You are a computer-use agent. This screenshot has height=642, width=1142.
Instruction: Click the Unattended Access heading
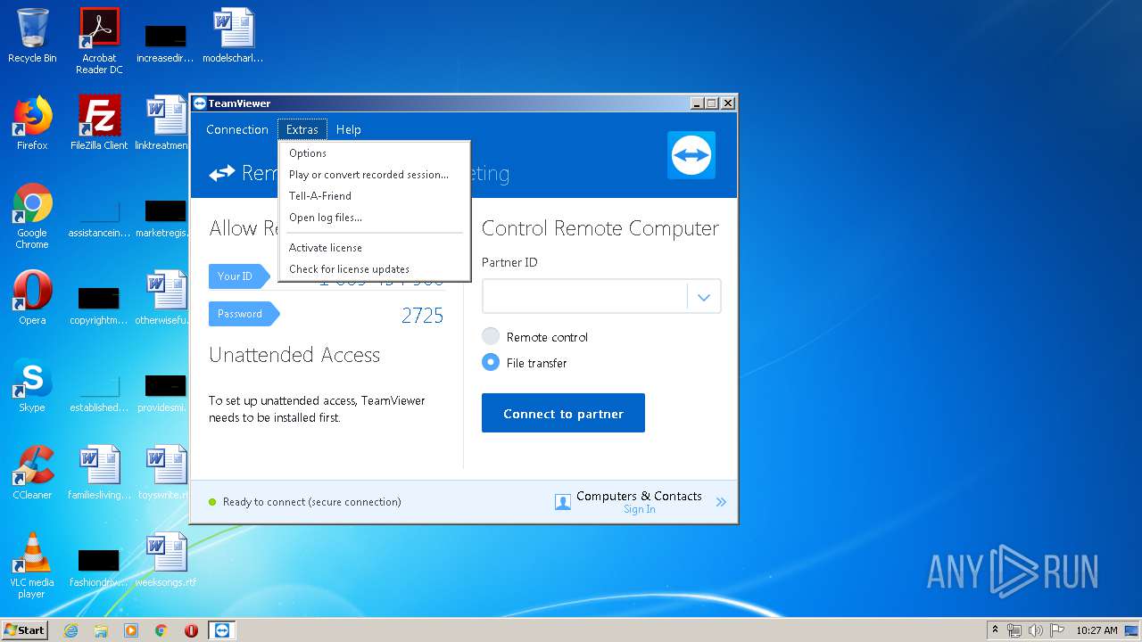(x=294, y=355)
